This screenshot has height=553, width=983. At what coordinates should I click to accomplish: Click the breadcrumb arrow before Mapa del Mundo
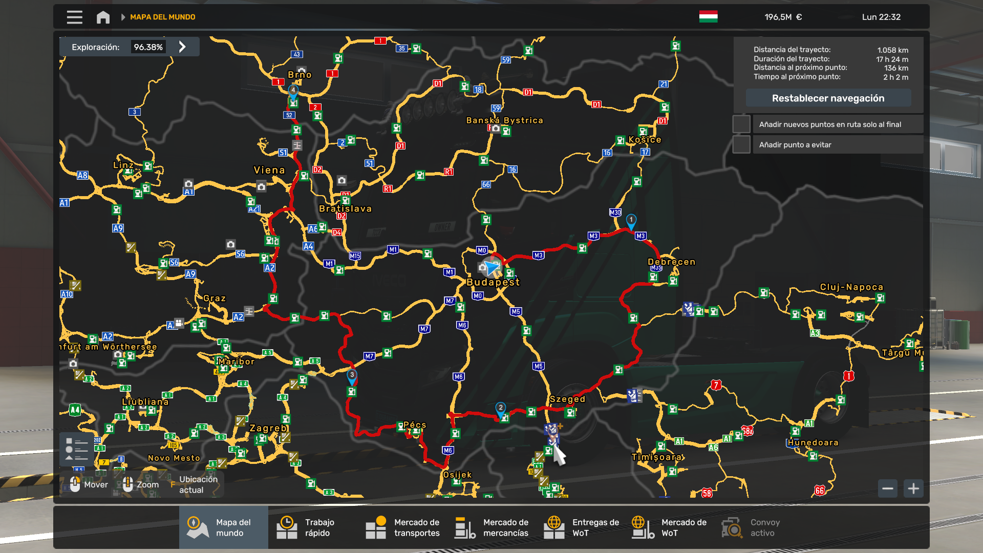(123, 17)
